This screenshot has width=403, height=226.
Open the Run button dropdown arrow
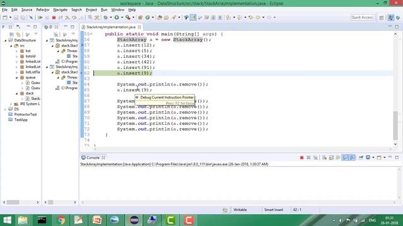(x=122, y=18)
